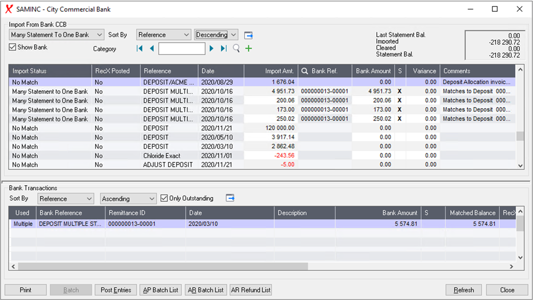Click the red X application icon
Image resolution: width=533 pixels, height=300 pixels.
coord(9,9)
